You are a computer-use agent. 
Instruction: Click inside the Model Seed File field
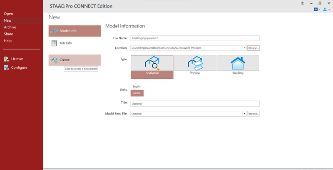point(186,114)
